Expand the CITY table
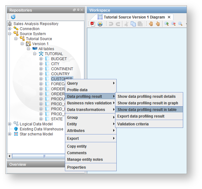The height and width of the screenshot is (189, 202). (41, 64)
